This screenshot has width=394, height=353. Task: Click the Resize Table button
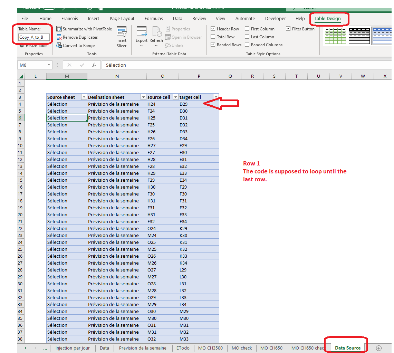pyautogui.click(x=34, y=46)
